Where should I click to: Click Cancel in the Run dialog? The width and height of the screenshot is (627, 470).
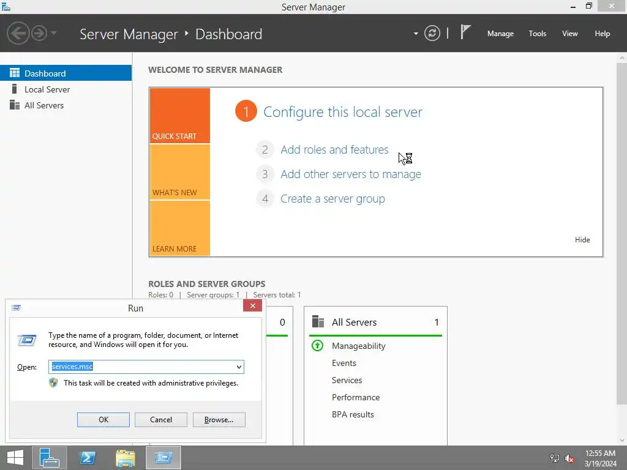pos(161,420)
